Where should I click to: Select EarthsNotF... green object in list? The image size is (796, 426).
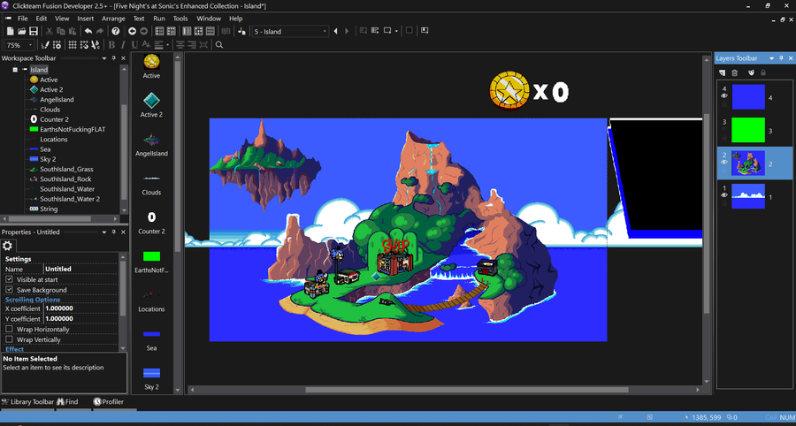pyautogui.click(x=151, y=262)
